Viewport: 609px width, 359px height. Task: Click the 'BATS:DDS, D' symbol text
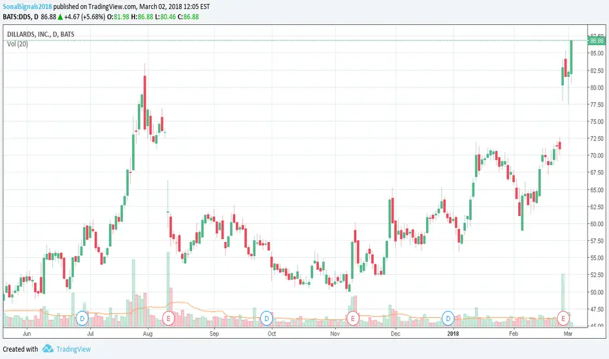coord(21,17)
